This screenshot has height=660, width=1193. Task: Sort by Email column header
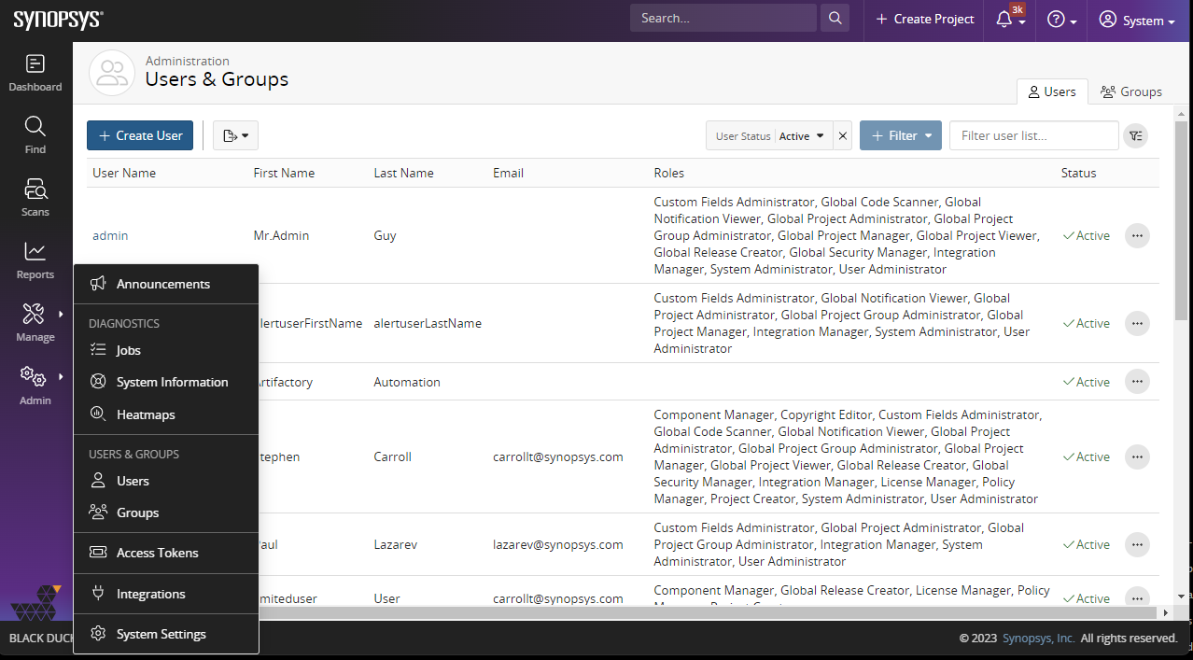pyautogui.click(x=508, y=173)
